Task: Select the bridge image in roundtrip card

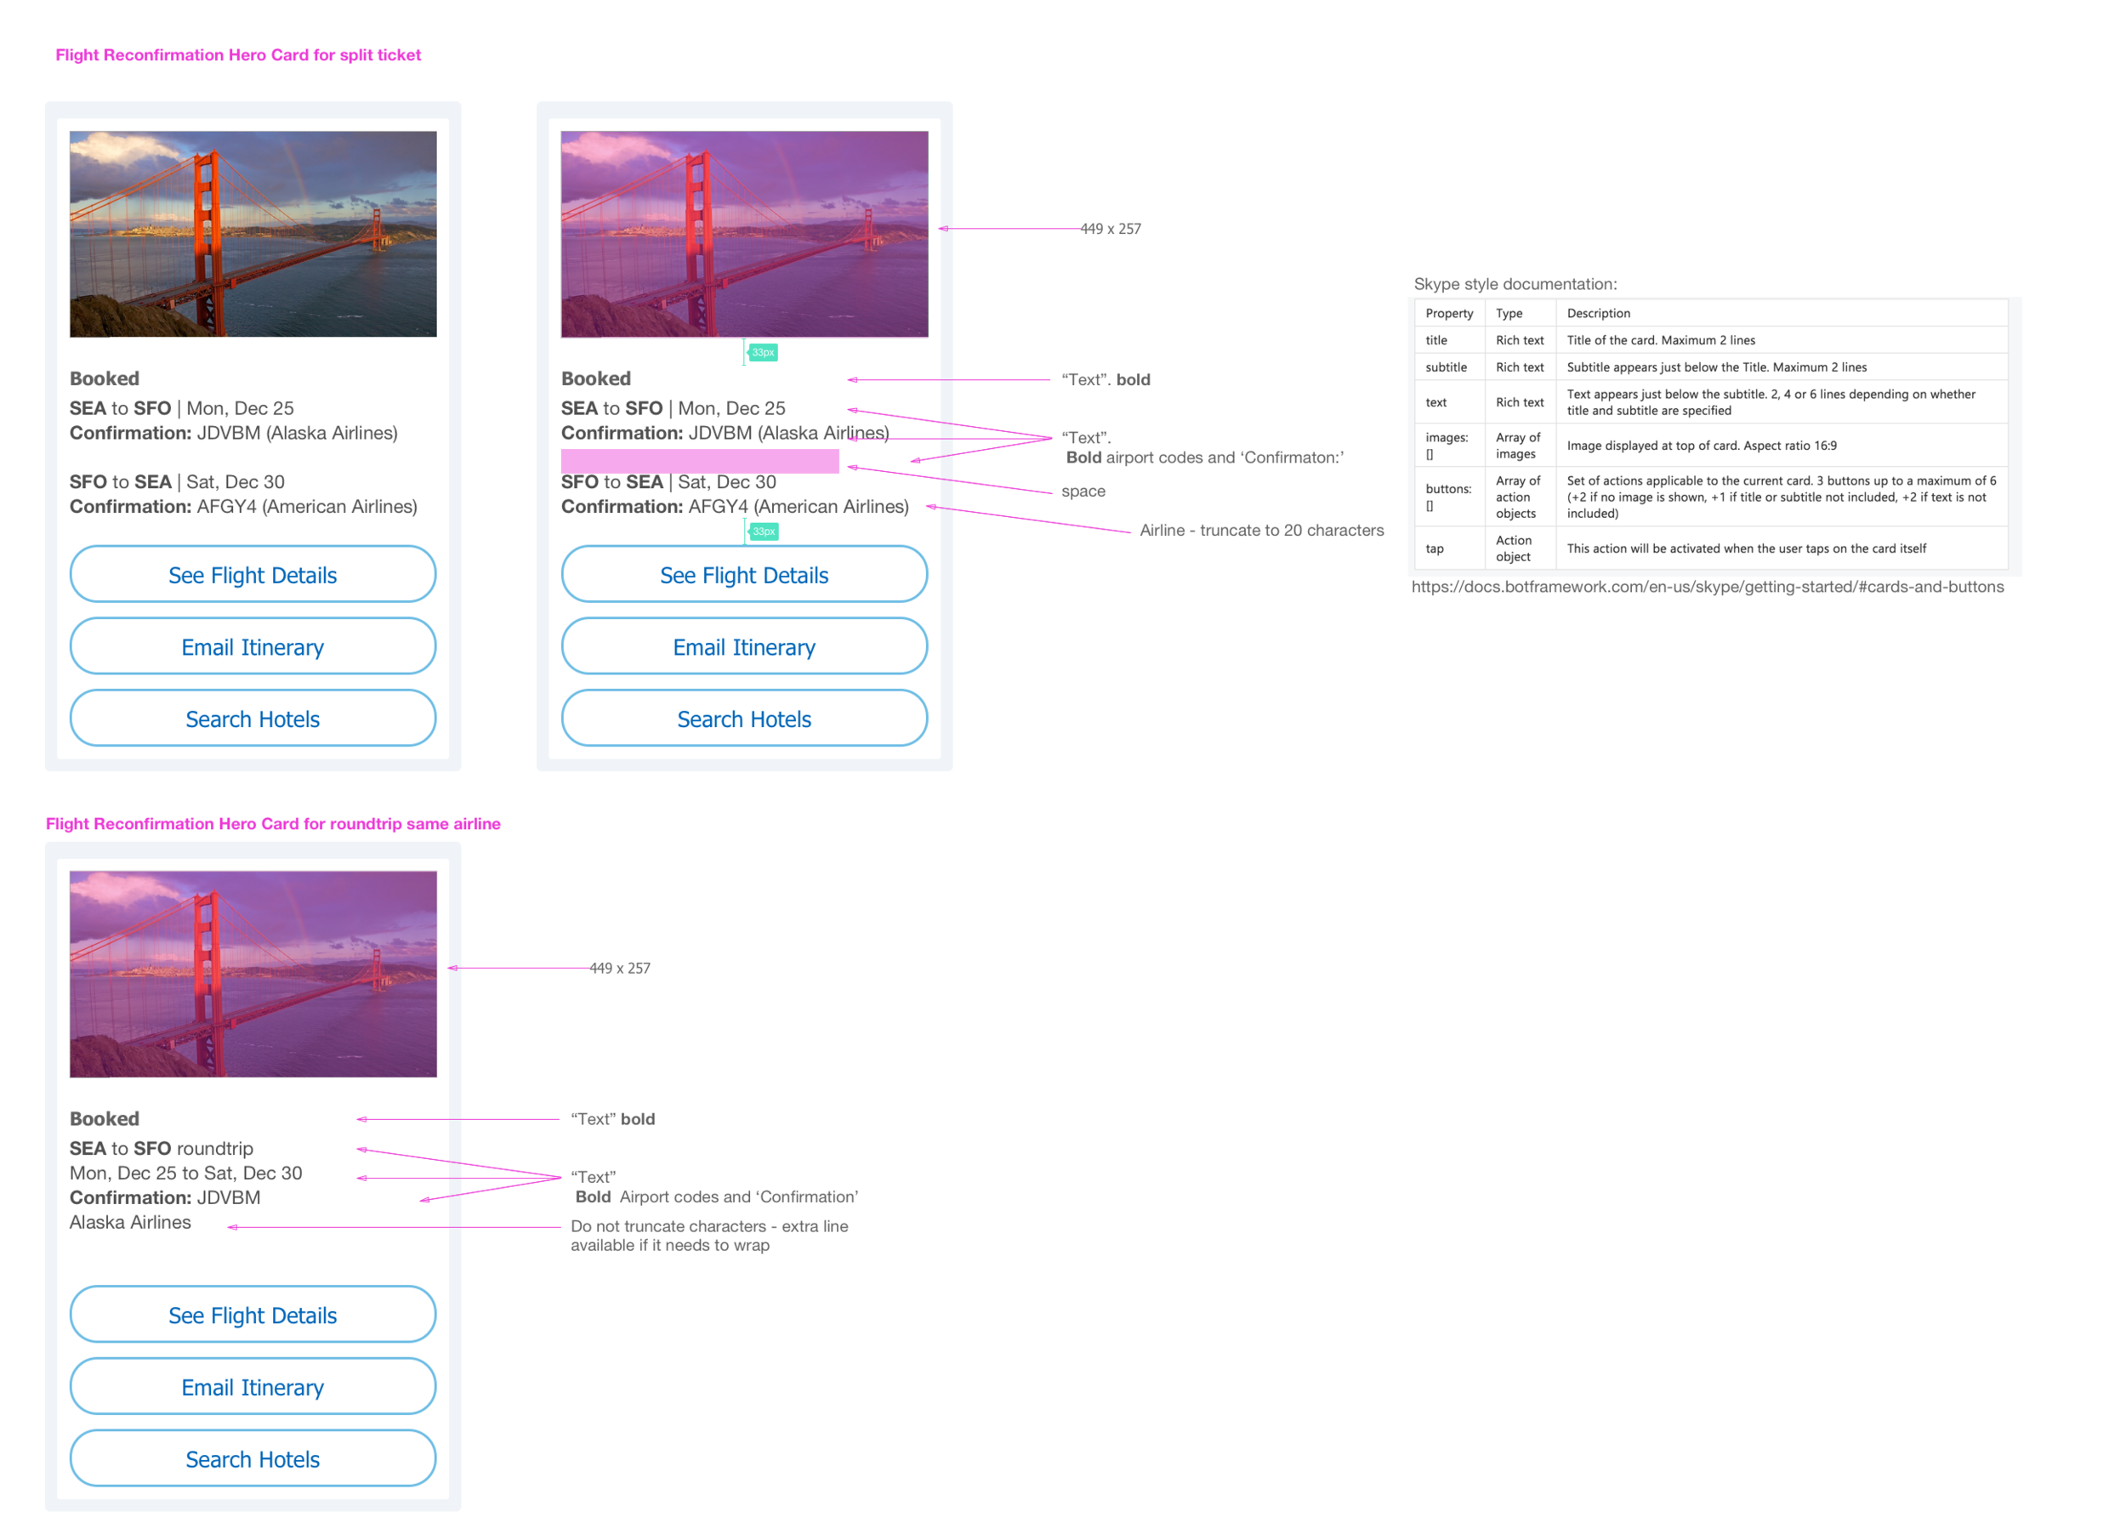Action: pyautogui.click(x=253, y=974)
